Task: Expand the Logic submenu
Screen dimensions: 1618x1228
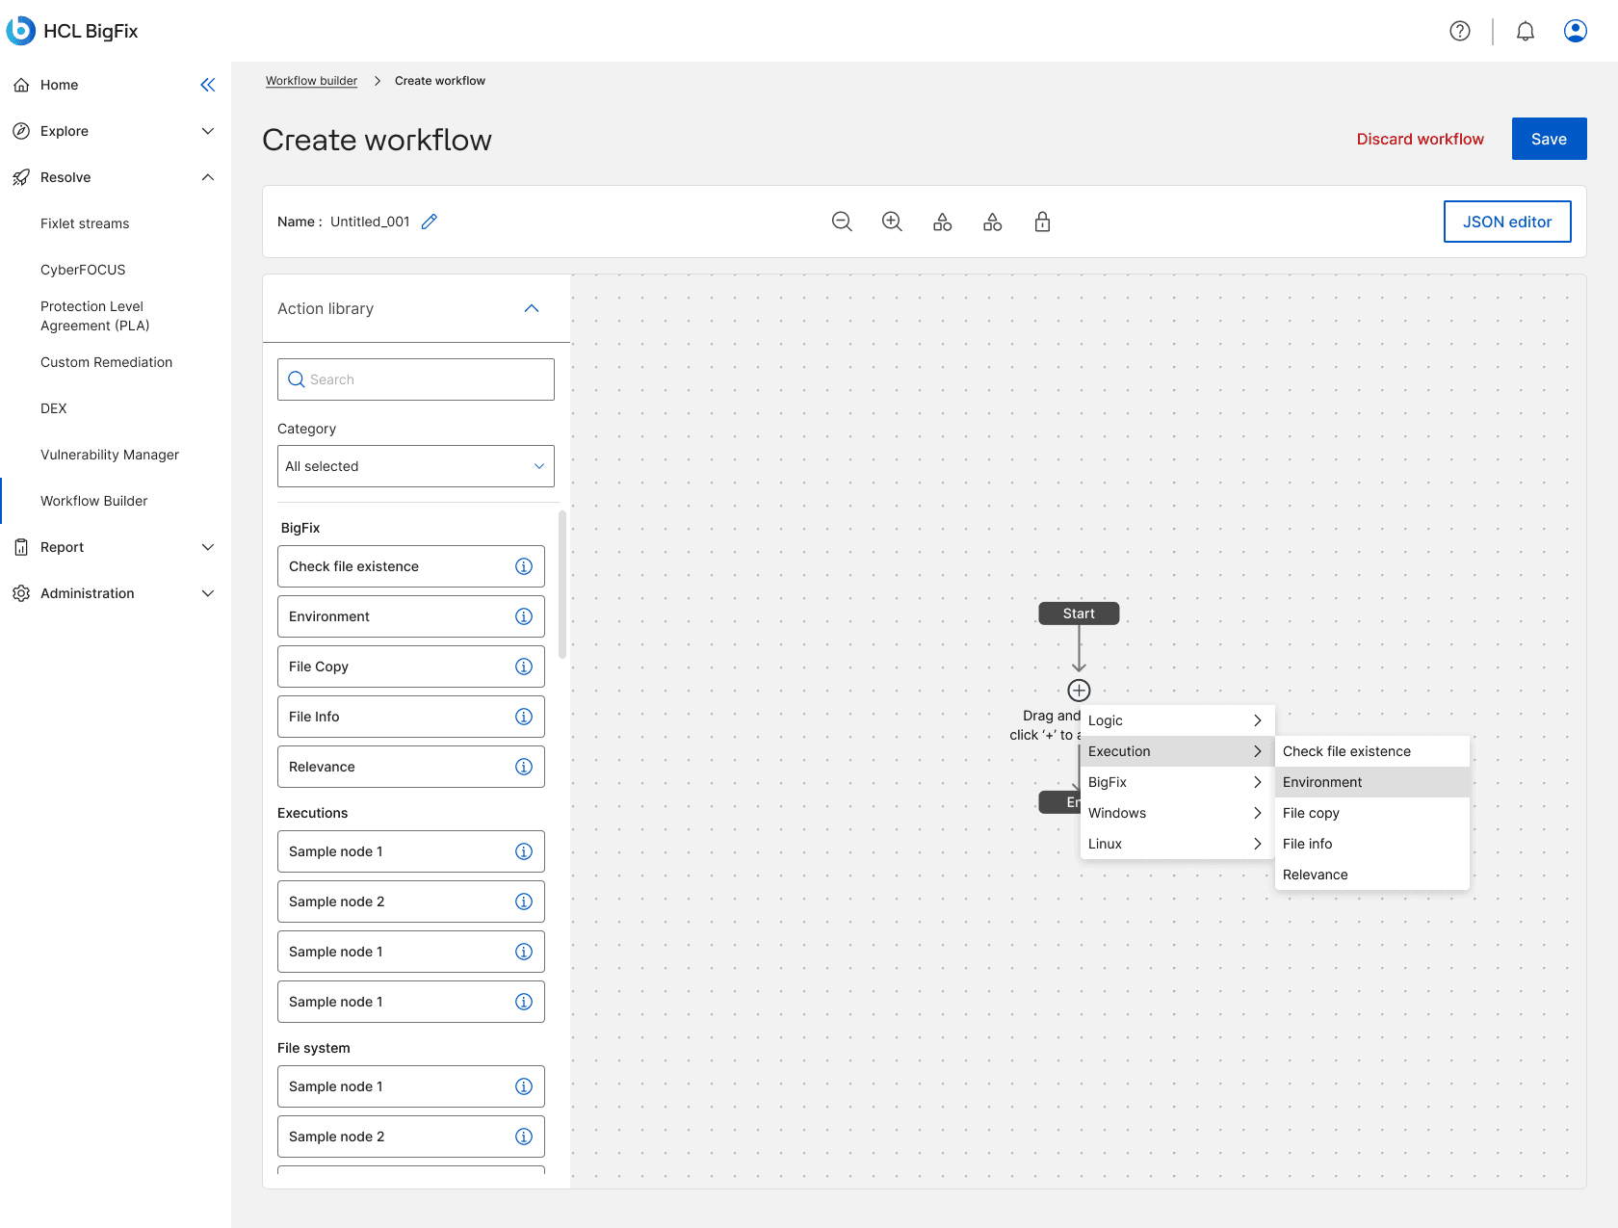Action: 1177,720
